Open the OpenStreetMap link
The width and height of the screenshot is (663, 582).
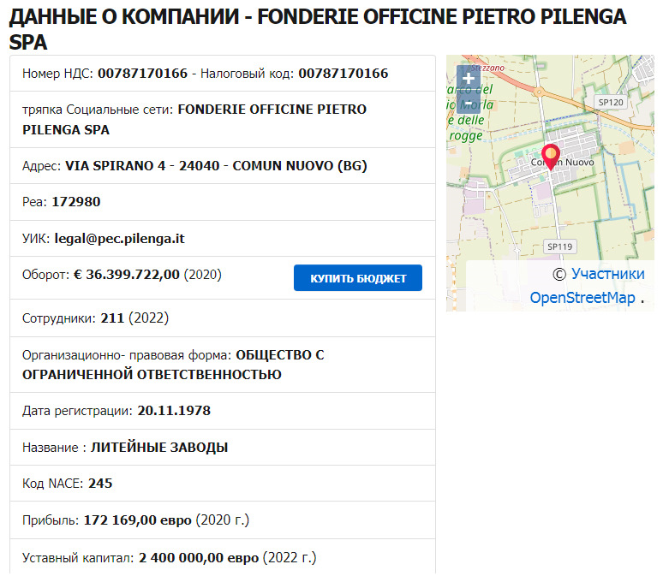(x=582, y=297)
